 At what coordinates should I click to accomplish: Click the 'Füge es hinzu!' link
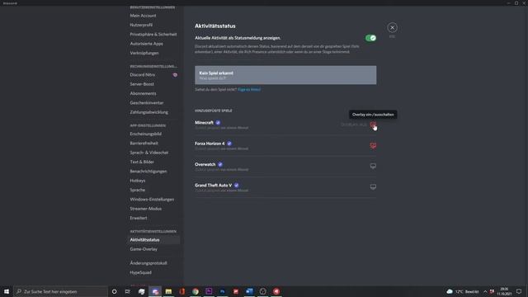[249, 90]
